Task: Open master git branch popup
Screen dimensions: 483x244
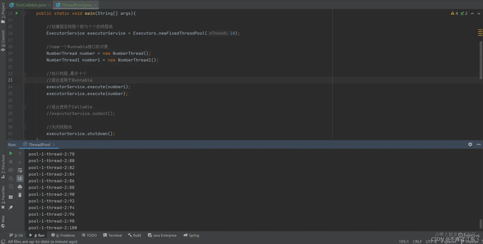Action: pos(470,241)
